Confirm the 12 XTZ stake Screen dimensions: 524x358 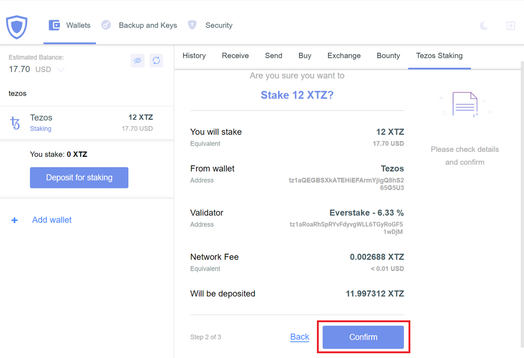(363, 337)
